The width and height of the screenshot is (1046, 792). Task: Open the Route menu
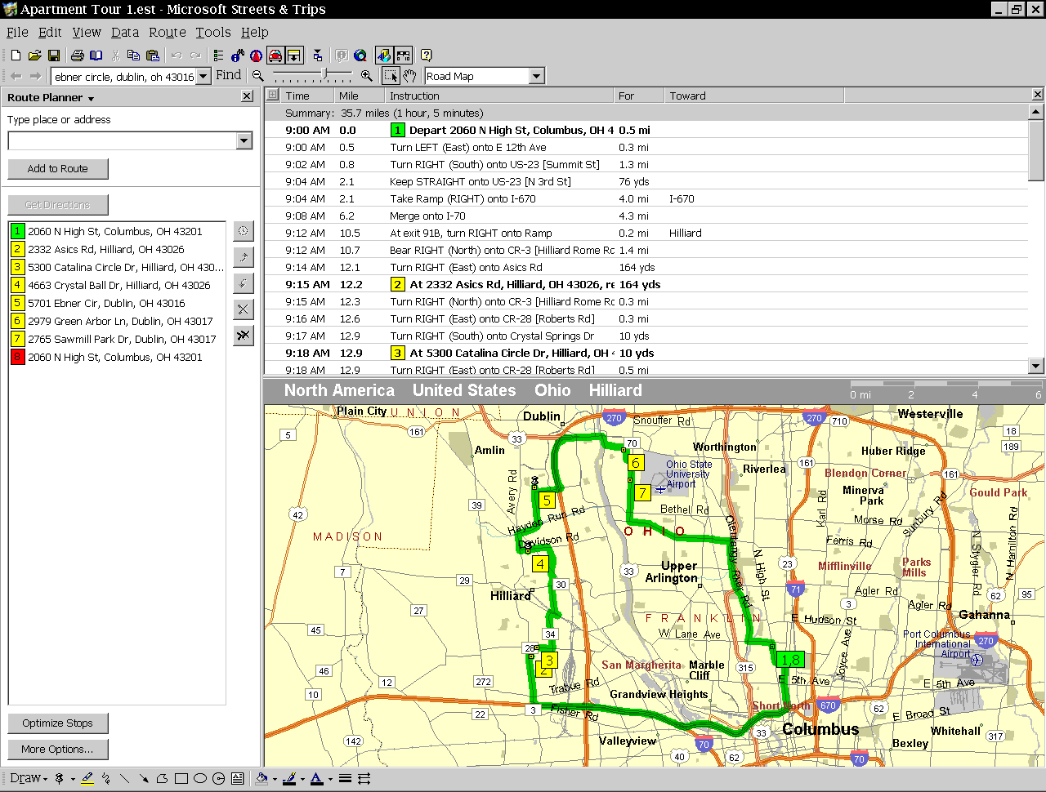pyautogui.click(x=168, y=33)
